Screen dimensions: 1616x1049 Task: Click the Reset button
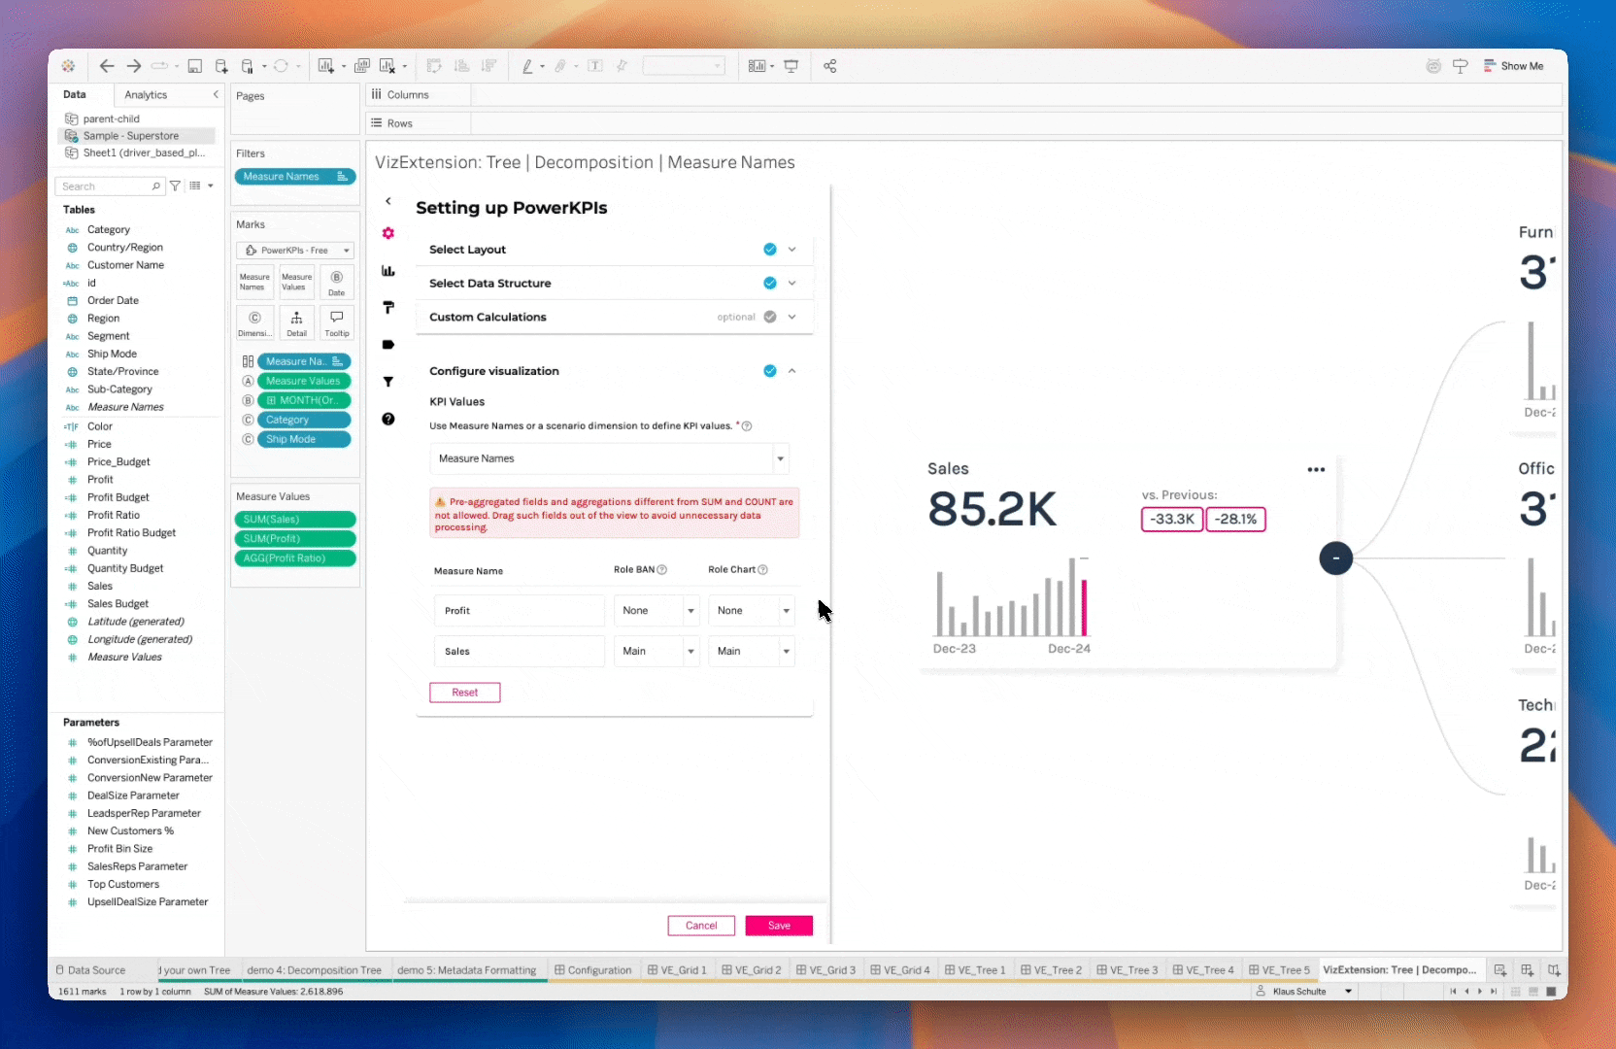(464, 693)
